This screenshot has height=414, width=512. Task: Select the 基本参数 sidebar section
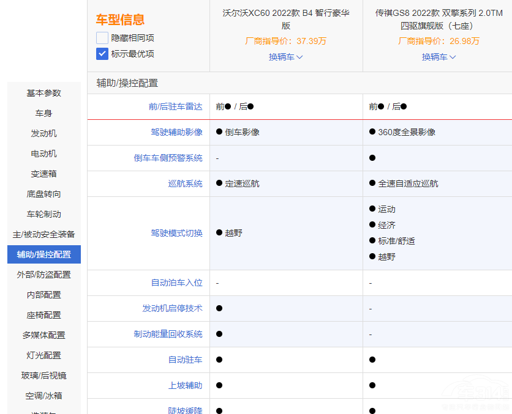[x=42, y=93]
